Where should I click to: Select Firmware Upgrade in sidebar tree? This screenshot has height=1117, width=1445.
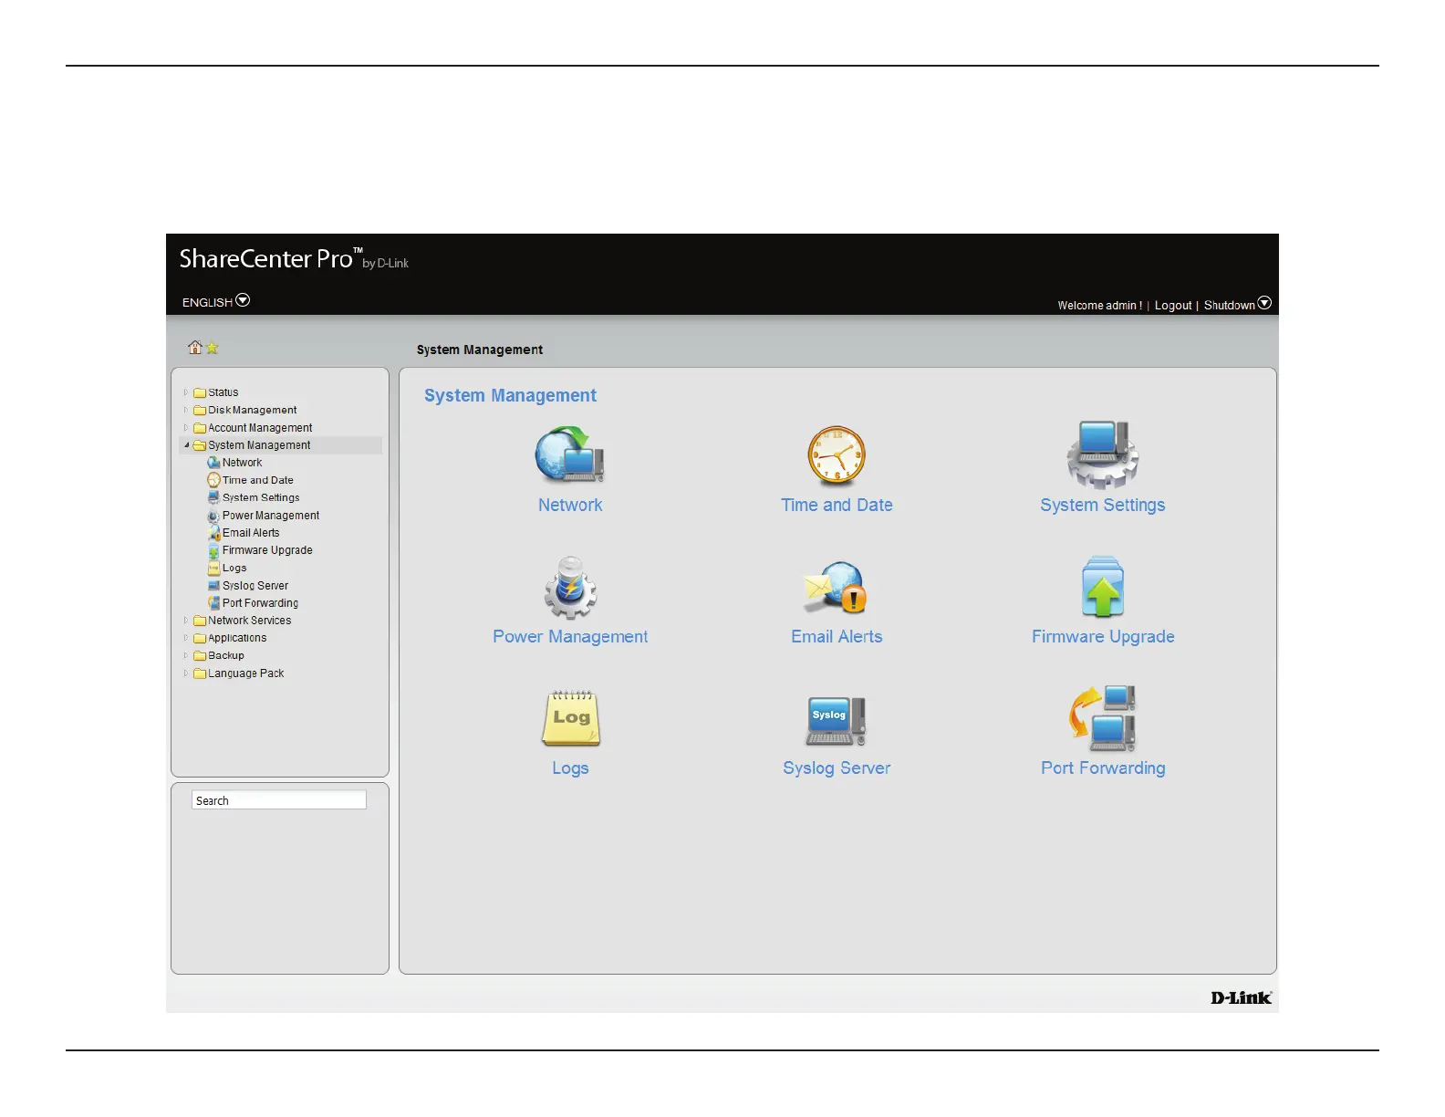(x=266, y=550)
